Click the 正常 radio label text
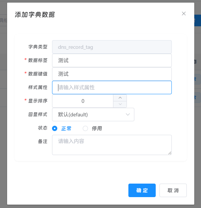The width and height of the screenshot is (201, 208). click(x=66, y=128)
